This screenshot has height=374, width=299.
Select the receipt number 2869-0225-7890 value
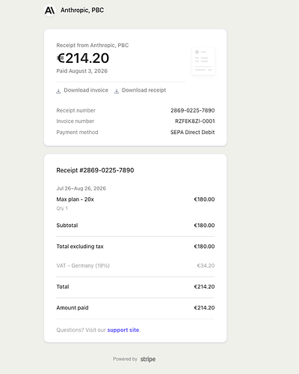193,110
